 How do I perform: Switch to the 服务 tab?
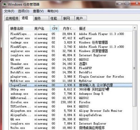pos(41,18)
